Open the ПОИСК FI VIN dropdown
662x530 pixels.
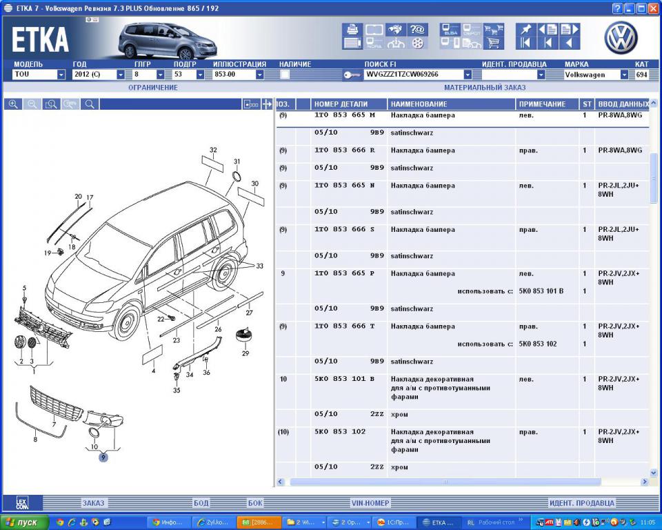click(x=468, y=75)
